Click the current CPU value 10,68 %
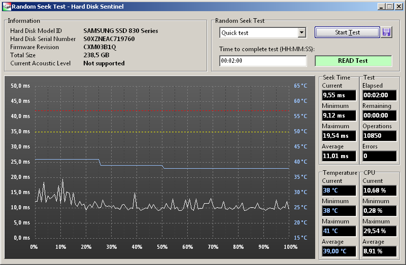406x265 pixels. click(x=379, y=191)
